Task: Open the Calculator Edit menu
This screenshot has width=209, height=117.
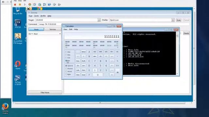Action: [71, 29]
